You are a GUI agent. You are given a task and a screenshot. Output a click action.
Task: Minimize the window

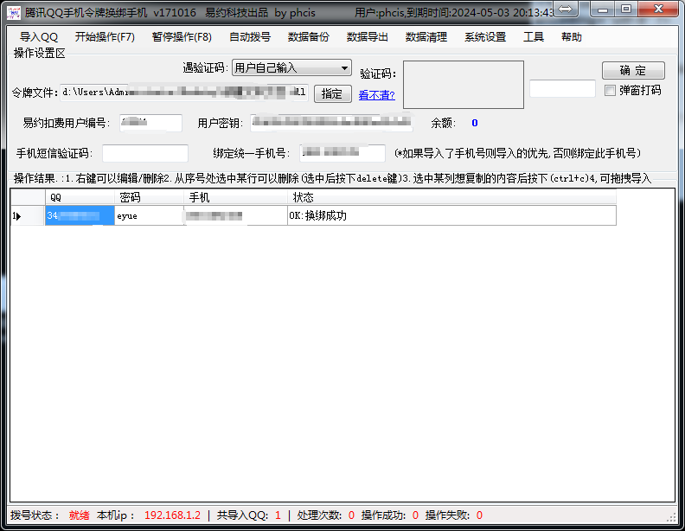pyautogui.click(x=603, y=9)
